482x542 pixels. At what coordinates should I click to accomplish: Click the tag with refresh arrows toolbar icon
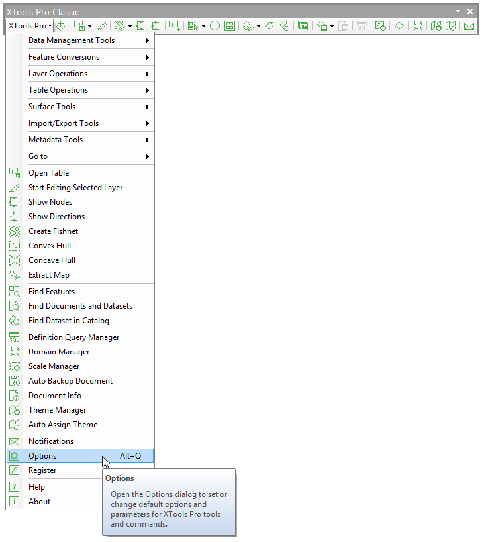pos(285,26)
